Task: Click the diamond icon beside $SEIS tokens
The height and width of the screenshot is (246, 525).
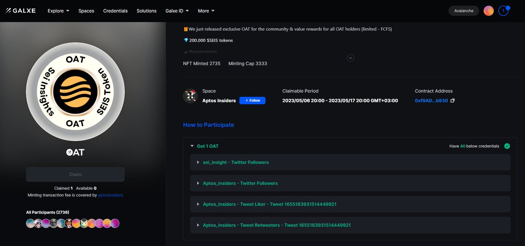Action: (185, 40)
